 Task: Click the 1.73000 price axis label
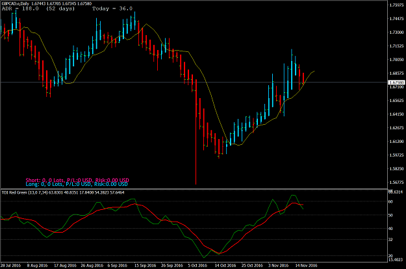[396, 32]
